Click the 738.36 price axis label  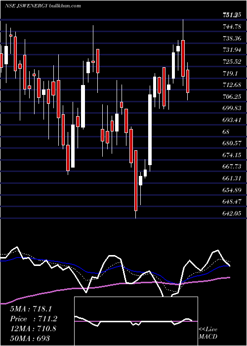pos(232,39)
